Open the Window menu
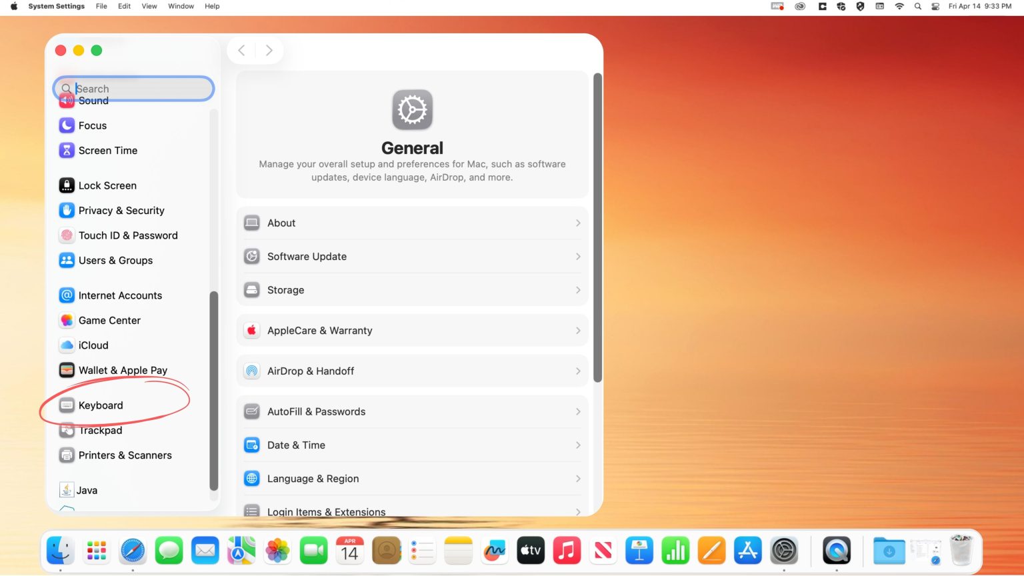The height and width of the screenshot is (576, 1024). coord(181,6)
